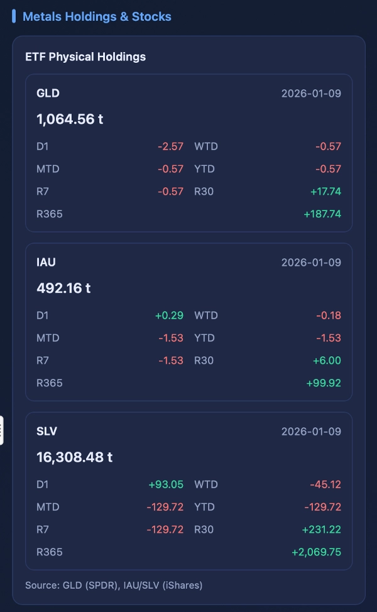377x612 pixels.
Task: Click IAU's positive D1 change +0.29
Action: click(170, 315)
